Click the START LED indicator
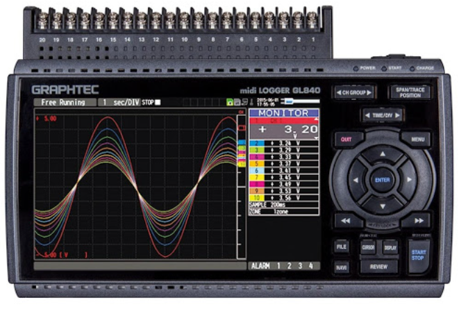Viewport: 459px width, 309px height. (x=384, y=69)
